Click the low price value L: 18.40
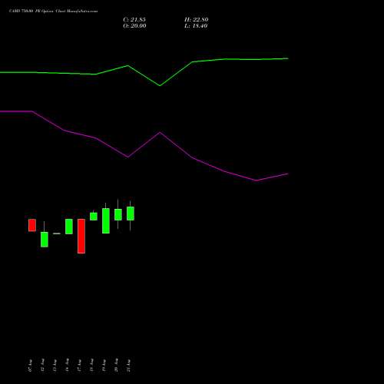The height and width of the screenshot is (384, 384). [196, 26]
